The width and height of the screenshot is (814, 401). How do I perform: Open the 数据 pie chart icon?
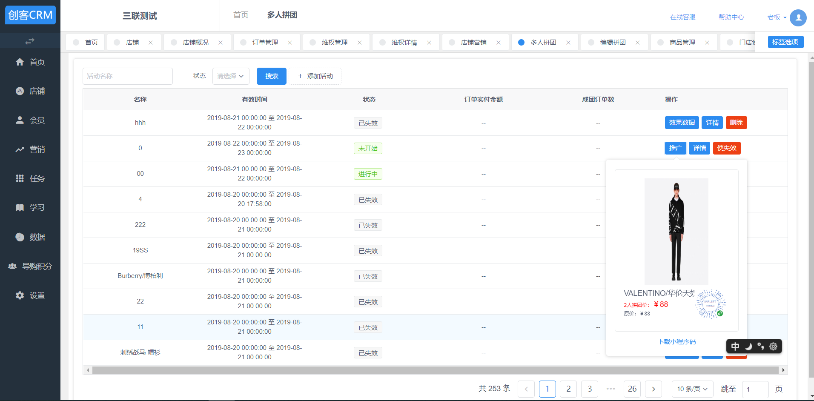tap(20, 237)
